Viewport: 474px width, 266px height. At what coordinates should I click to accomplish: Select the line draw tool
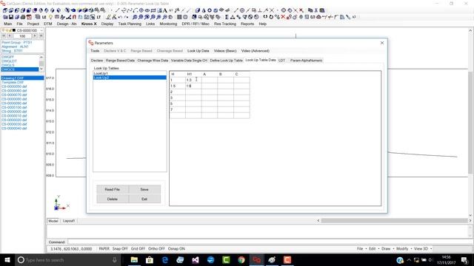point(117,10)
